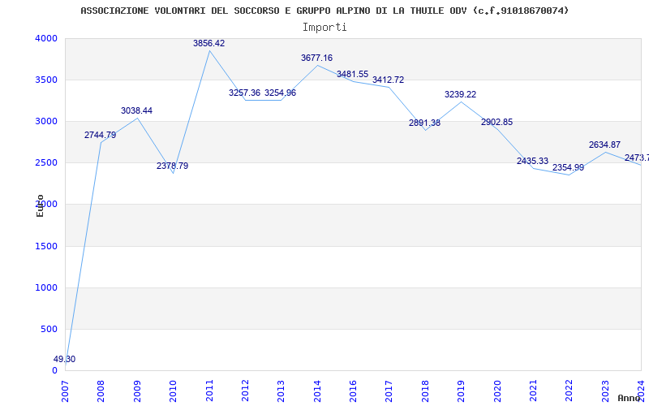Click the 4000 y-axis tick label
The image size is (649, 406).
[x=46, y=39]
